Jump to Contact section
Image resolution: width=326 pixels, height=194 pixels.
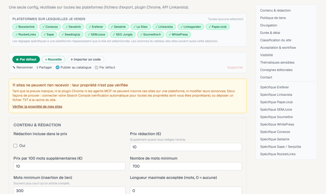[266, 77]
